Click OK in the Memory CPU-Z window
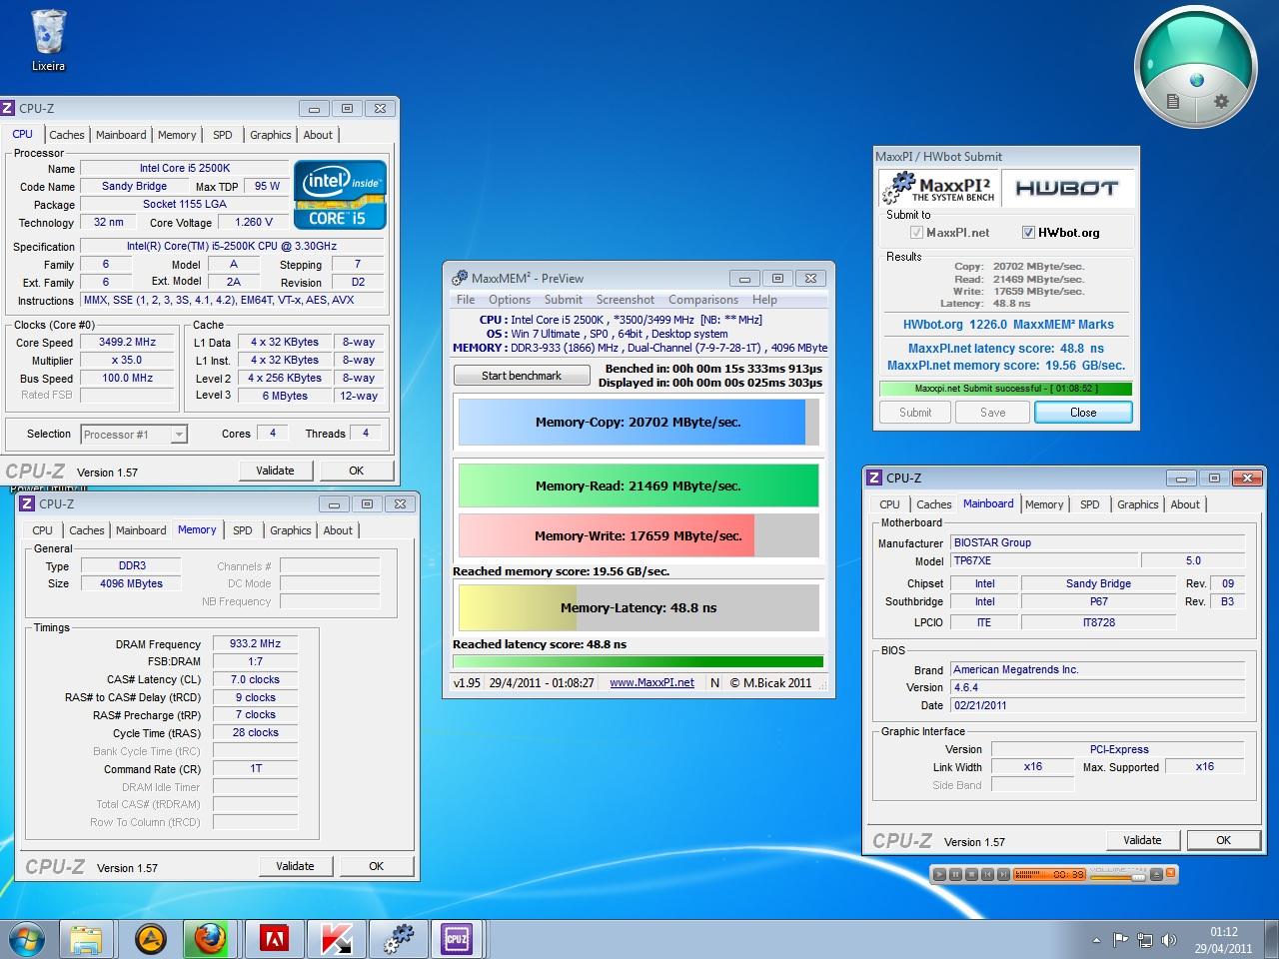The width and height of the screenshot is (1279, 959). point(376,866)
